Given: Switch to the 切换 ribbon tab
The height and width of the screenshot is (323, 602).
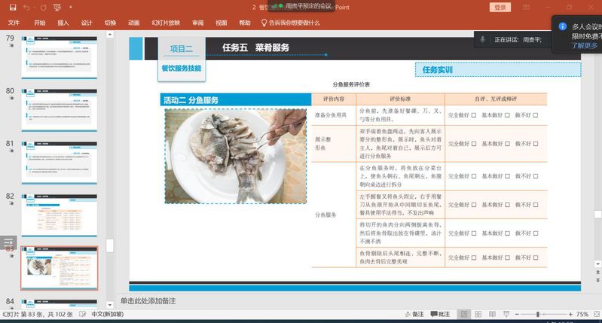Looking at the screenshot, I should point(110,23).
